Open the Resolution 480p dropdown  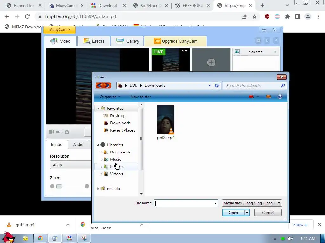pyautogui.click(x=70, y=165)
